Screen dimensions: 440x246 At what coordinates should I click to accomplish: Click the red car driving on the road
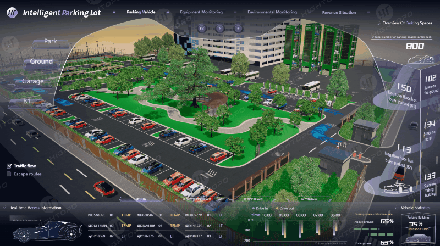point(104,188)
